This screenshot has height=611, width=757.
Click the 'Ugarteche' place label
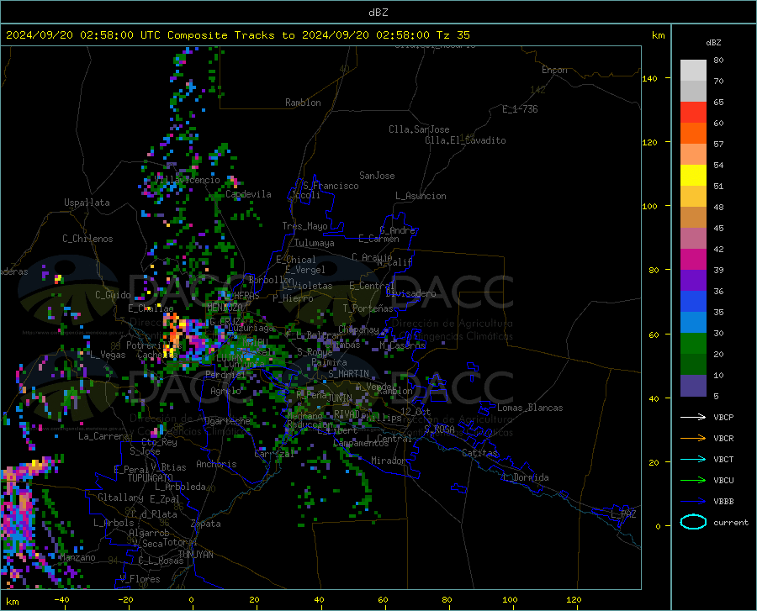227,421
